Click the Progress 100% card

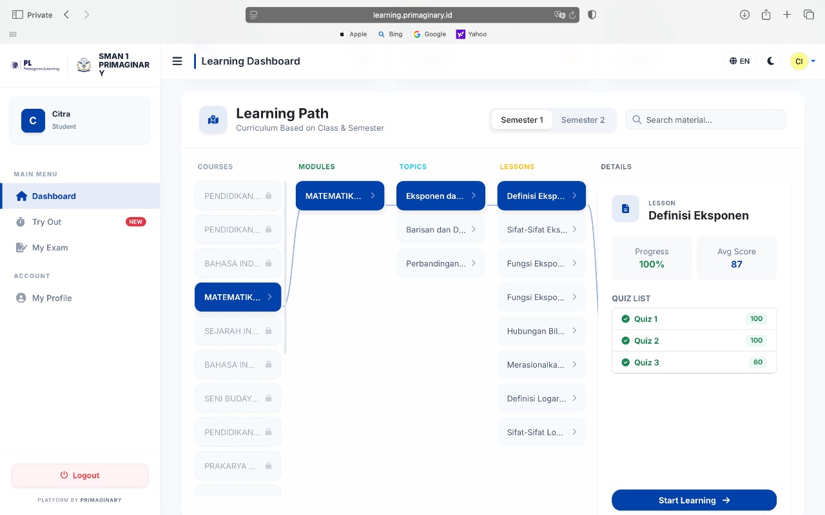pyautogui.click(x=652, y=257)
